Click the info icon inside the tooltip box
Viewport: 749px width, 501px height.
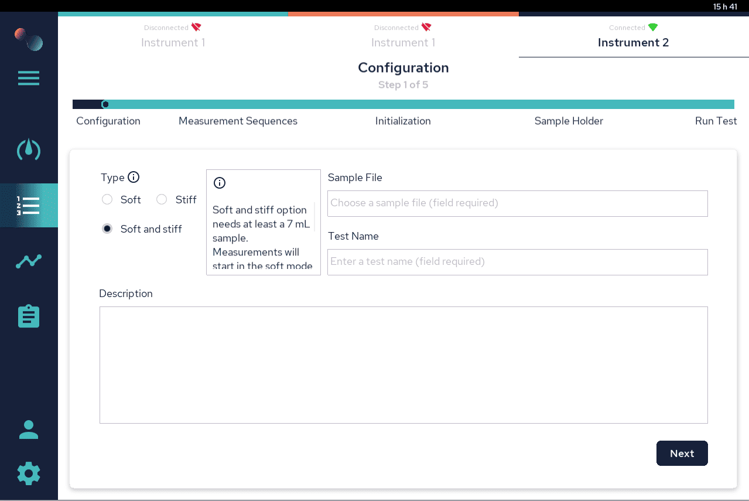pyautogui.click(x=220, y=183)
